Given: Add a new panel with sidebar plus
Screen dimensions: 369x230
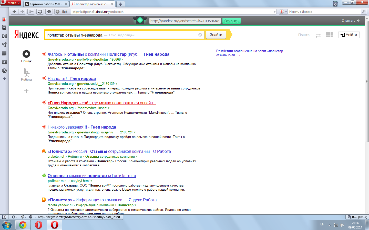Looking at the screenshot, I should tap(4, 78).
